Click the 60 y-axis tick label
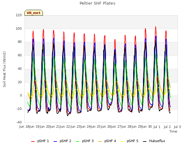This screenshot has width=196, height=147. pos(20,55)
